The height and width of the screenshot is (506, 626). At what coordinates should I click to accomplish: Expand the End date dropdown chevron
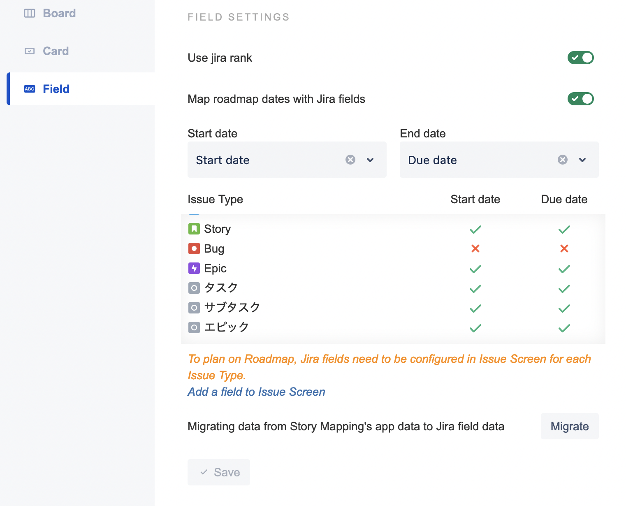pos(582,160)
